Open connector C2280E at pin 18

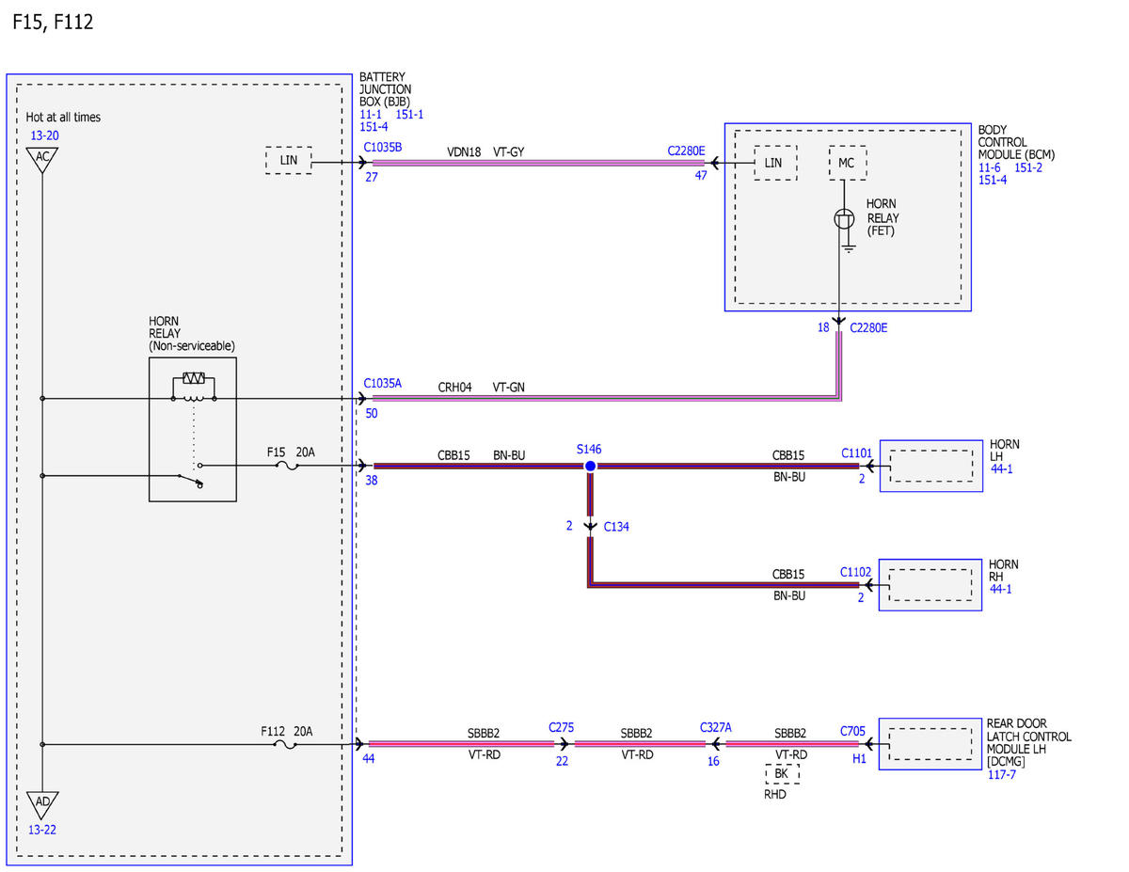pyautogui.click(x=868, y=328)
